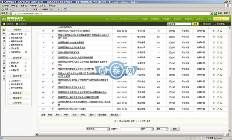Viewport: 232px width, 140px height.
Task: Expand the 系统帮助 sidebar section
Action: click(x=19, y=103)
